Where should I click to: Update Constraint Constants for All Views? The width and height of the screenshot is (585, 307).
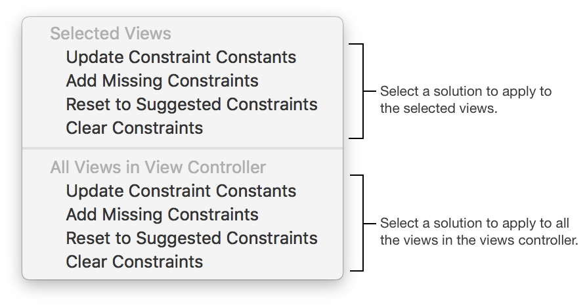[181, 191]
